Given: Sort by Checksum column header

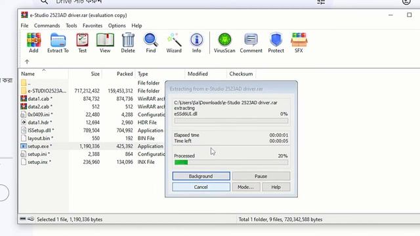Looking at the screenshot, I should point(241,74).
